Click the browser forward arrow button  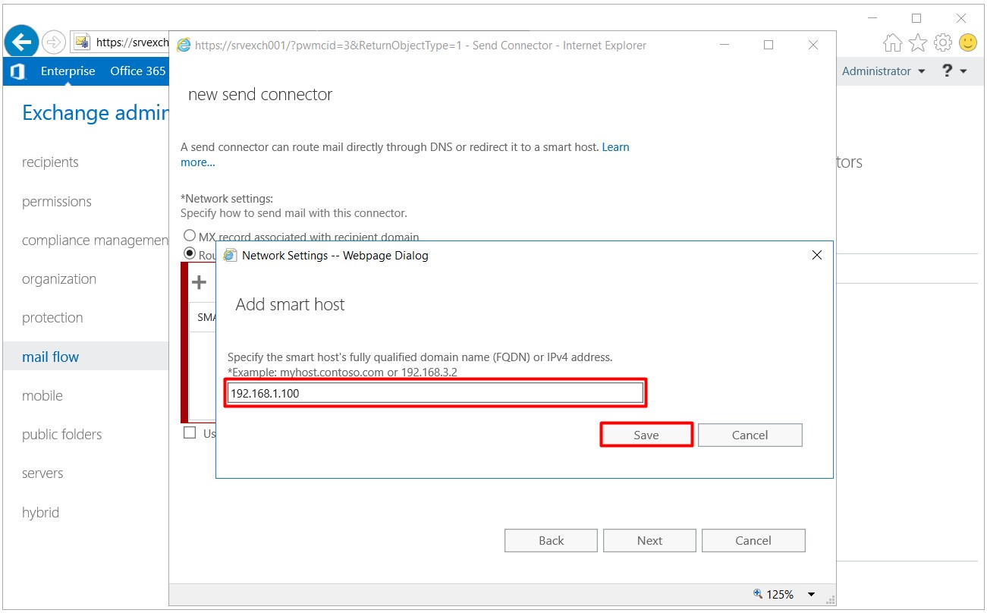(x=53, y=42)
